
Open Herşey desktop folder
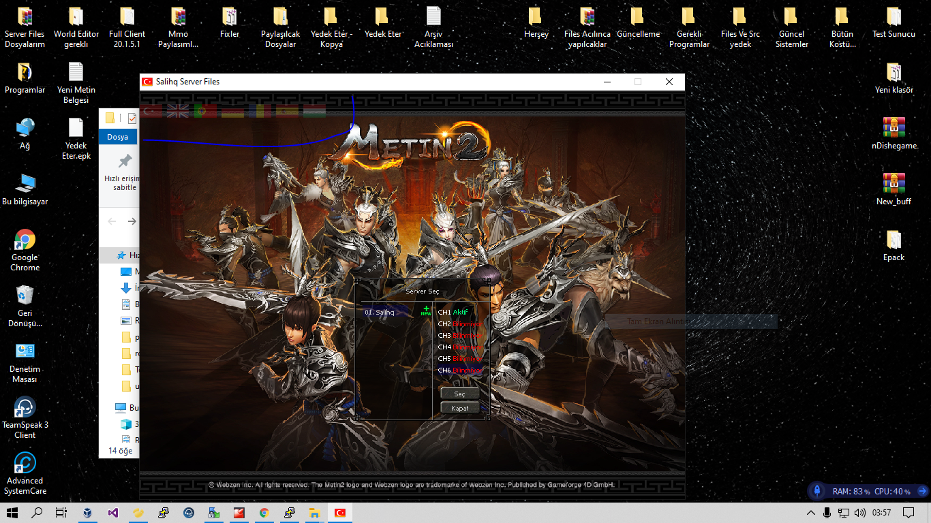point(536,23)
